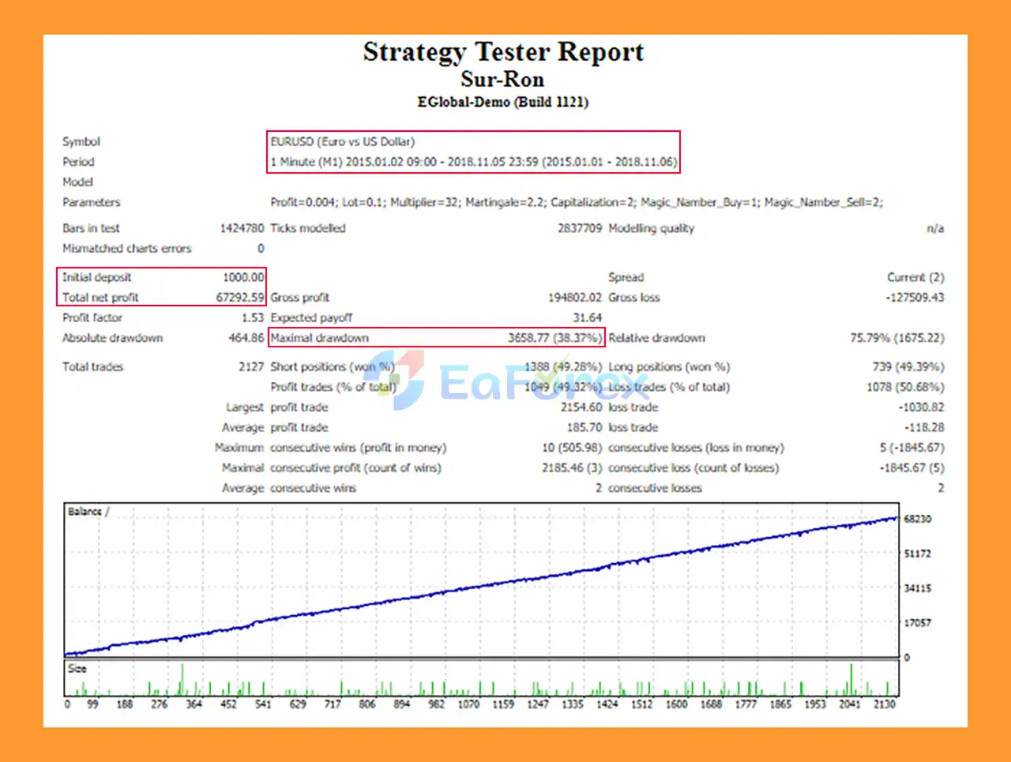This screenshot has width=1011, height=762.
Task: Click the Initial deposit value 1000.00
Action: [x=243, y=277]
